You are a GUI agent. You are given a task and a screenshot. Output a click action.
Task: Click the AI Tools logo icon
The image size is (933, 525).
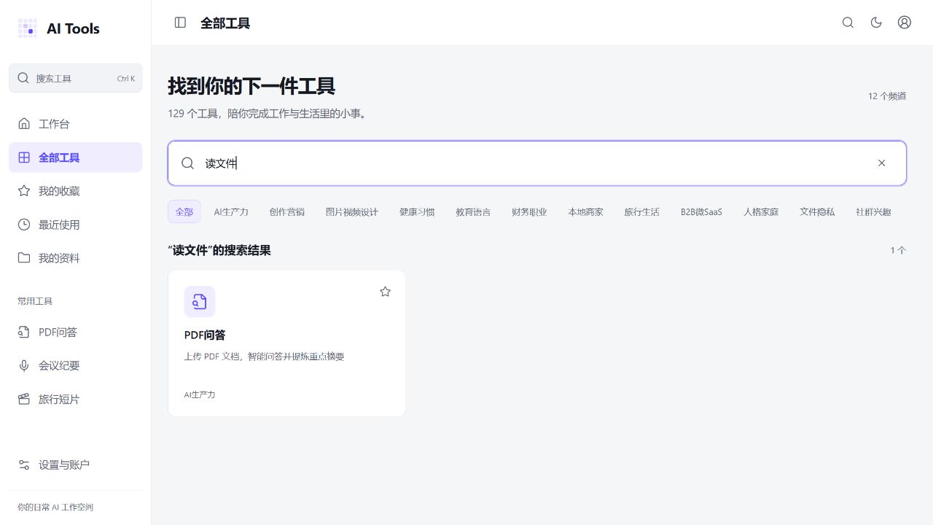tap(27, 28)
